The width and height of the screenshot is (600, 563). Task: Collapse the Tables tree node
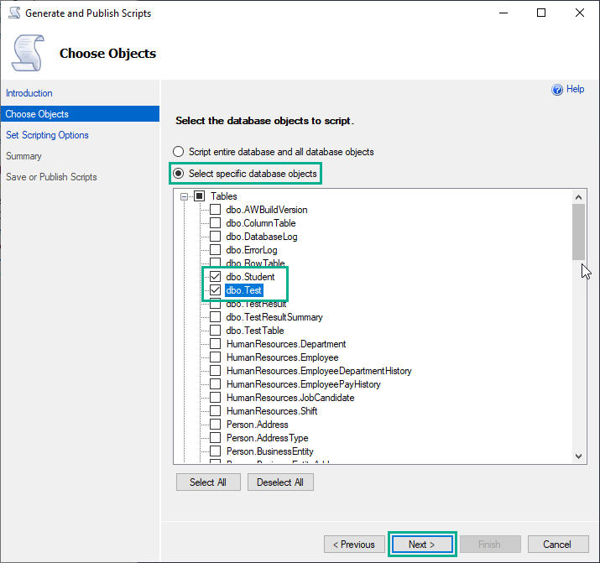point(185,196)
